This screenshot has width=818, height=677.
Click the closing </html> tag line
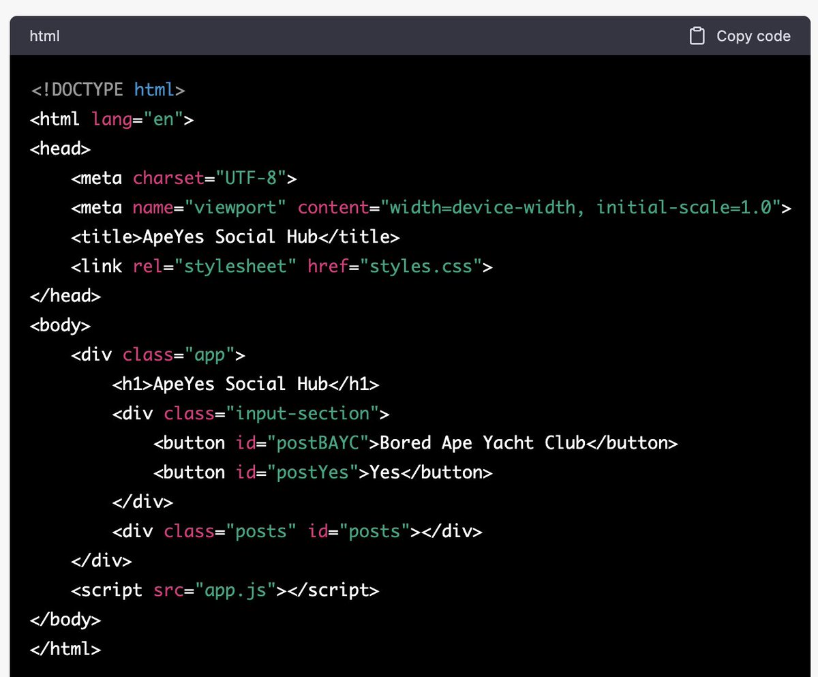click(65, 648)
